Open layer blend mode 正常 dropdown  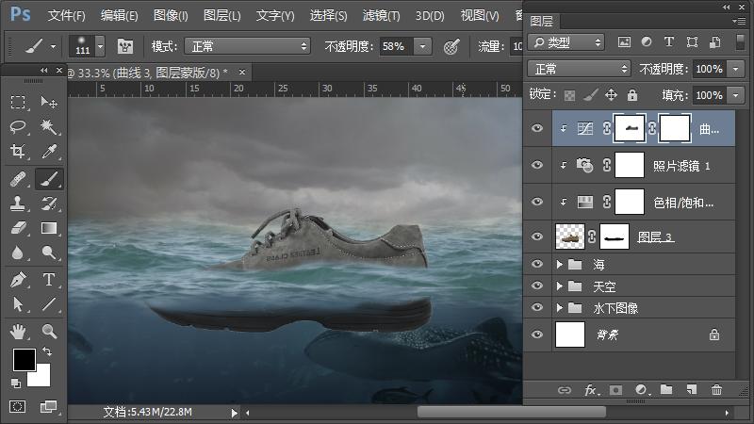[579, 69]
